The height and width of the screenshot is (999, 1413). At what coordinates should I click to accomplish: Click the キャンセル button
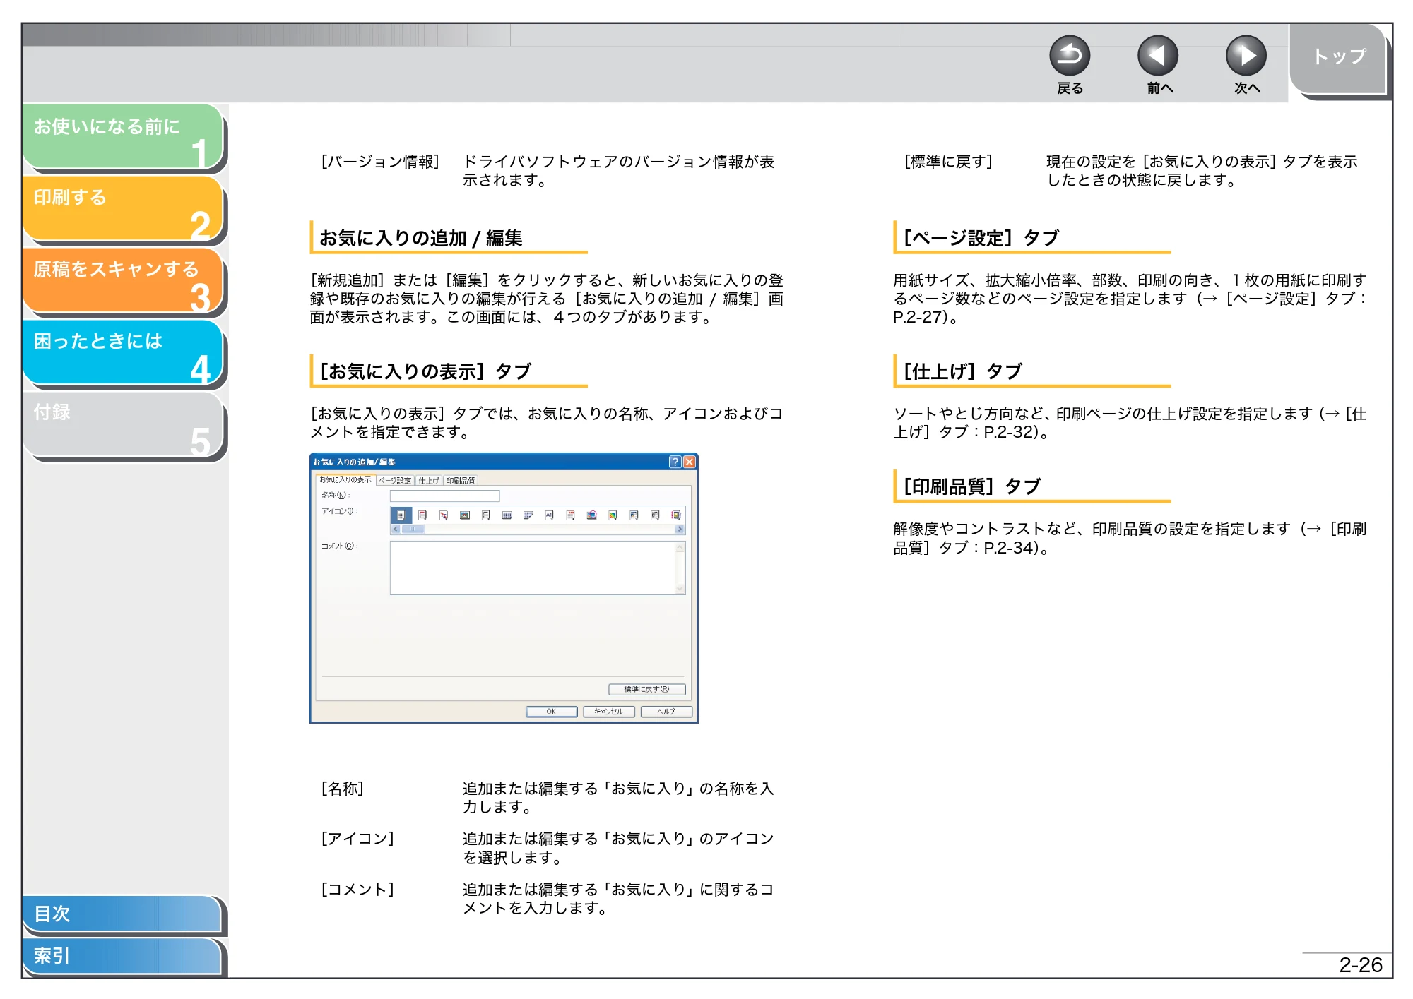point(608,712)
